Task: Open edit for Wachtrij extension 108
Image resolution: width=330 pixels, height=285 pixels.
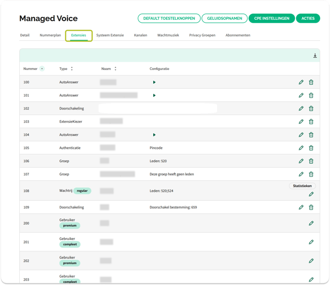Action: point(311,194)
